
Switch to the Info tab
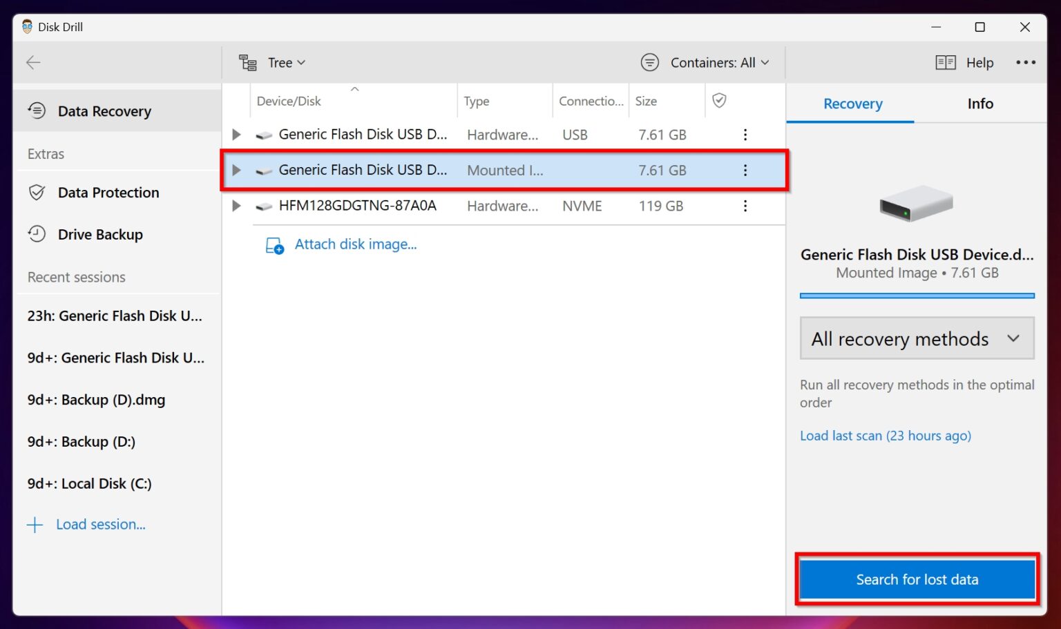979,104
